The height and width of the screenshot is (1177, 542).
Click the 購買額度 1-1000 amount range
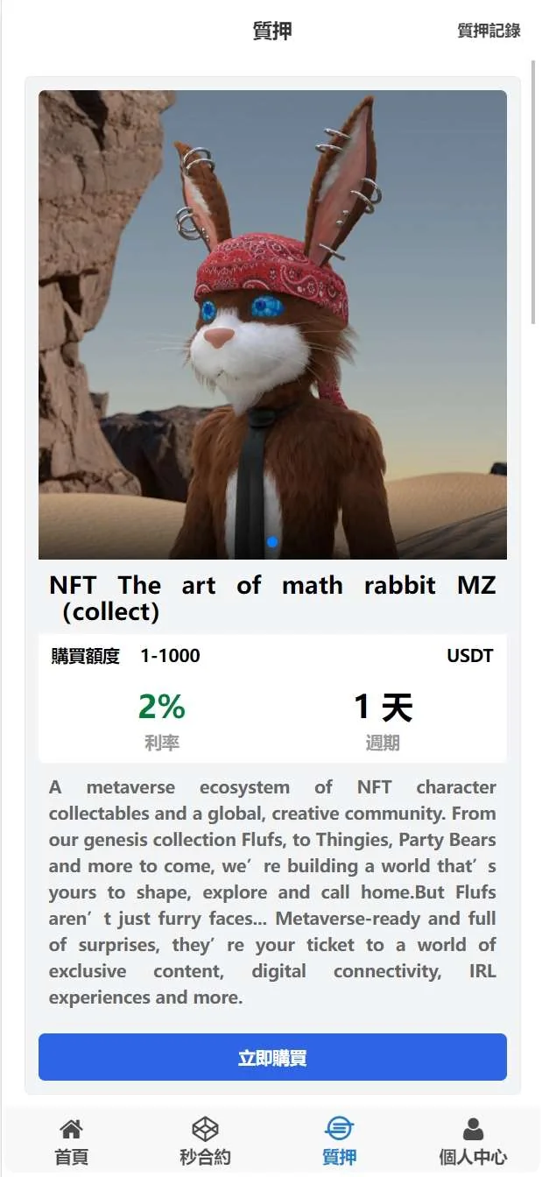[x=125, y=656]
